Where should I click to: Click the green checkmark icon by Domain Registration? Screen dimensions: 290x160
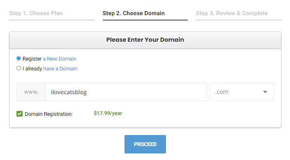pyautogui.click(x=19, y=114)
